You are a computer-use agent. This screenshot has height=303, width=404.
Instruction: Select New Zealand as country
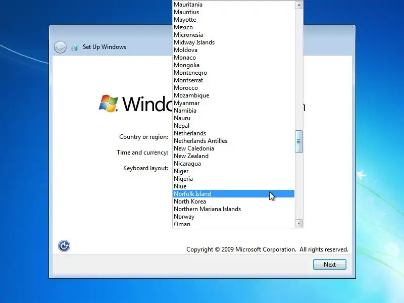click(233, 156)
